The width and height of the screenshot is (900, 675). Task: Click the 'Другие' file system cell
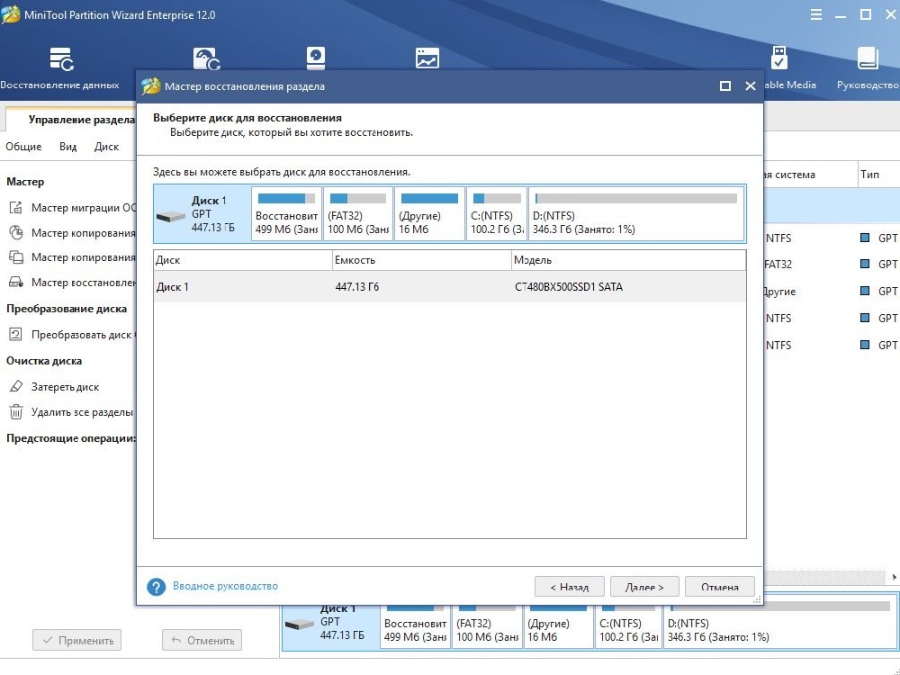click(x=779, y=292)
